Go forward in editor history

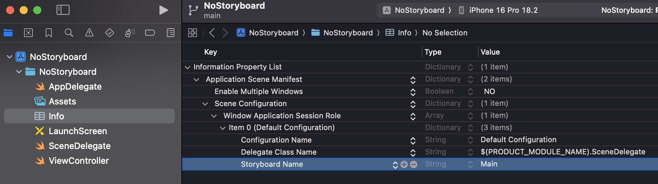coord(225,33)
